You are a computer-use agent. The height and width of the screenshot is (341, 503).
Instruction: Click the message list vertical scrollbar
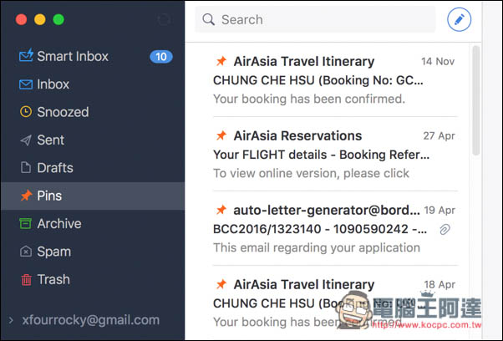(476, 100)
